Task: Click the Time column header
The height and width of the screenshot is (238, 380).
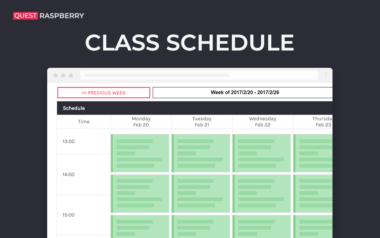Action: pos(84,122)
